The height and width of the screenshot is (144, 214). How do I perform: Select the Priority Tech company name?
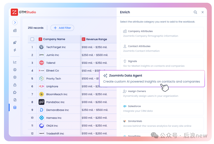(x=53, y=78)
